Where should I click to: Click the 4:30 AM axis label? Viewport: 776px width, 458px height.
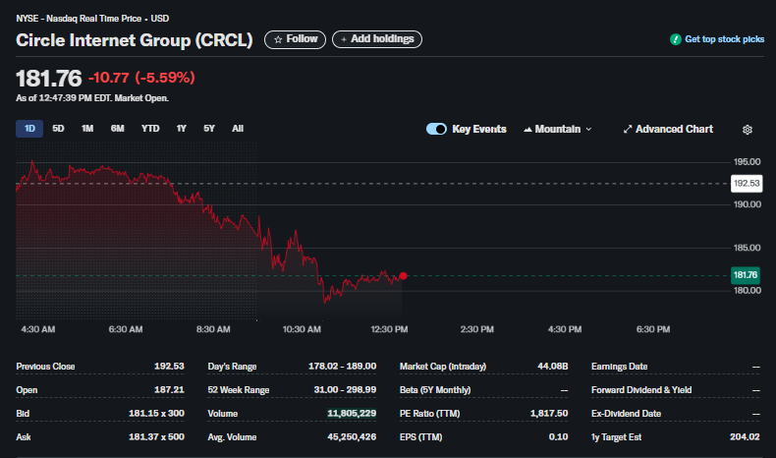tap(38, 329)
